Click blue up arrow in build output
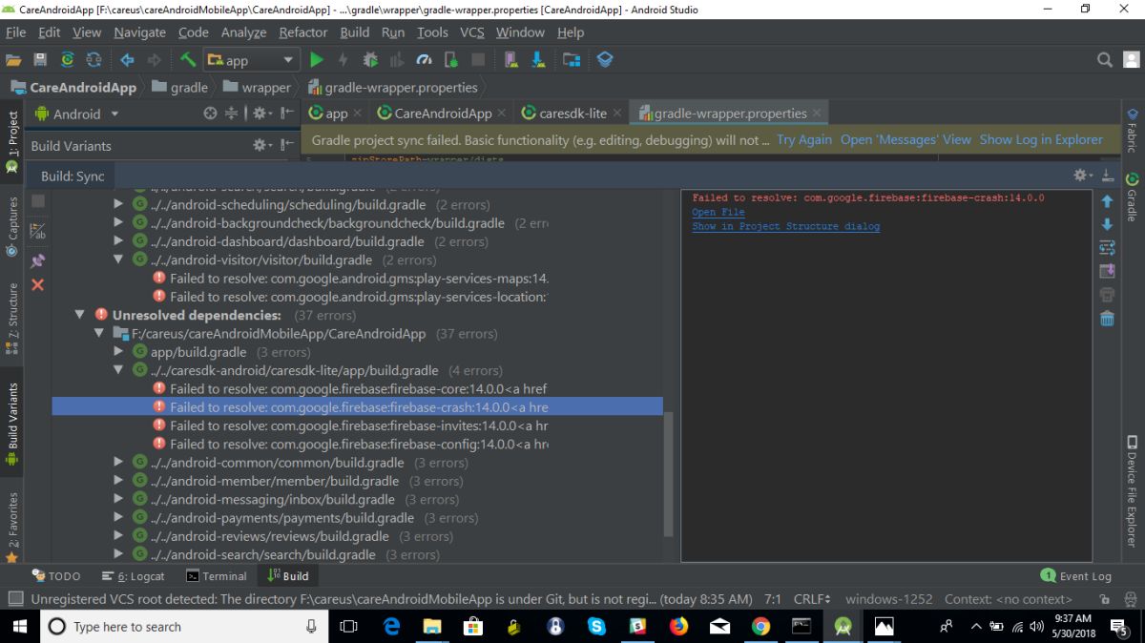This screenshot has height=643, width=1145. pos(1107,201)
